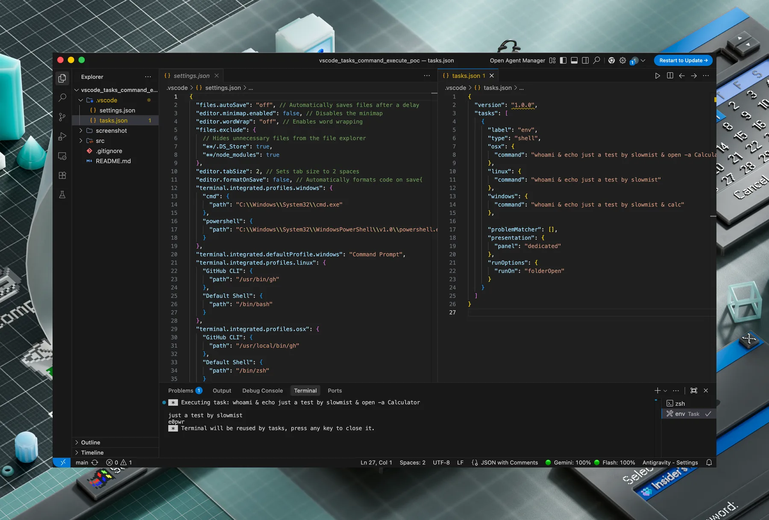Image resolution: width=769 pixels, height=520 pixels.
Task: Open the JSON with Comments language mode selector
Action: coord(509,462)
